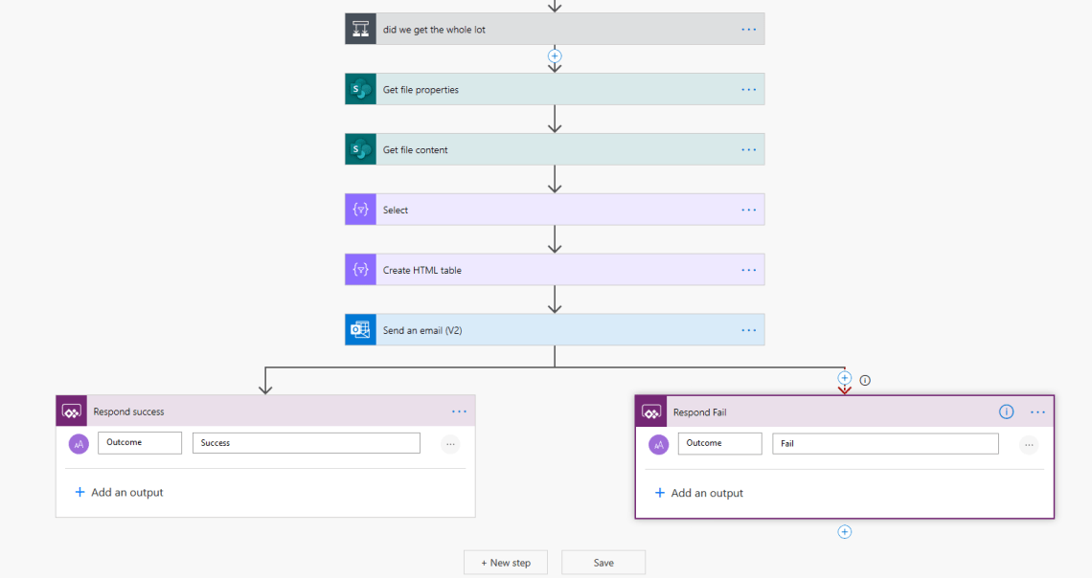1092x578 pixels.
Task: Expand the Select action card
Action: pos(556,210)
